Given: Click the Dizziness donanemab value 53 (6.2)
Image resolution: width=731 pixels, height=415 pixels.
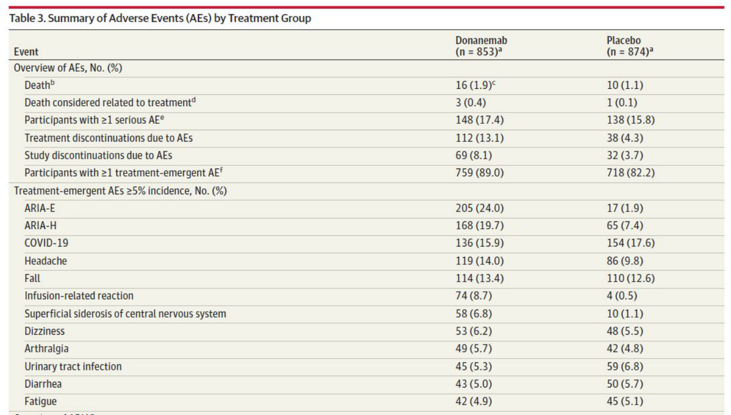Looking at the screenshot, I should point(474,331).
